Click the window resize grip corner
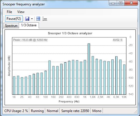The width and height of the screenshot is (140, 116). coord(136,112)
